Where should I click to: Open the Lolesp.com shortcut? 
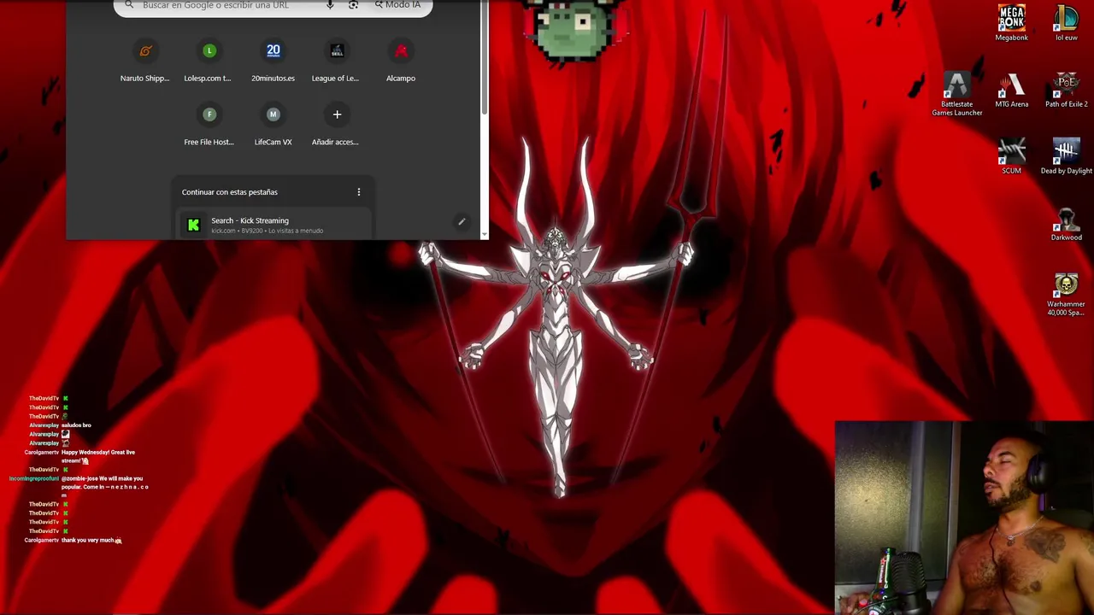tap(209, 61)
